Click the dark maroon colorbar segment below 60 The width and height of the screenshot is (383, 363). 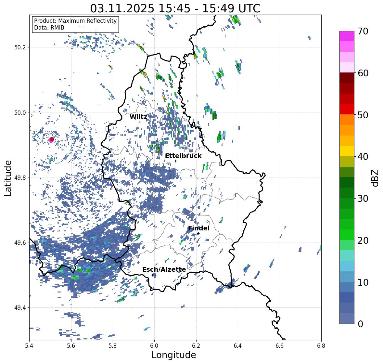347,78
